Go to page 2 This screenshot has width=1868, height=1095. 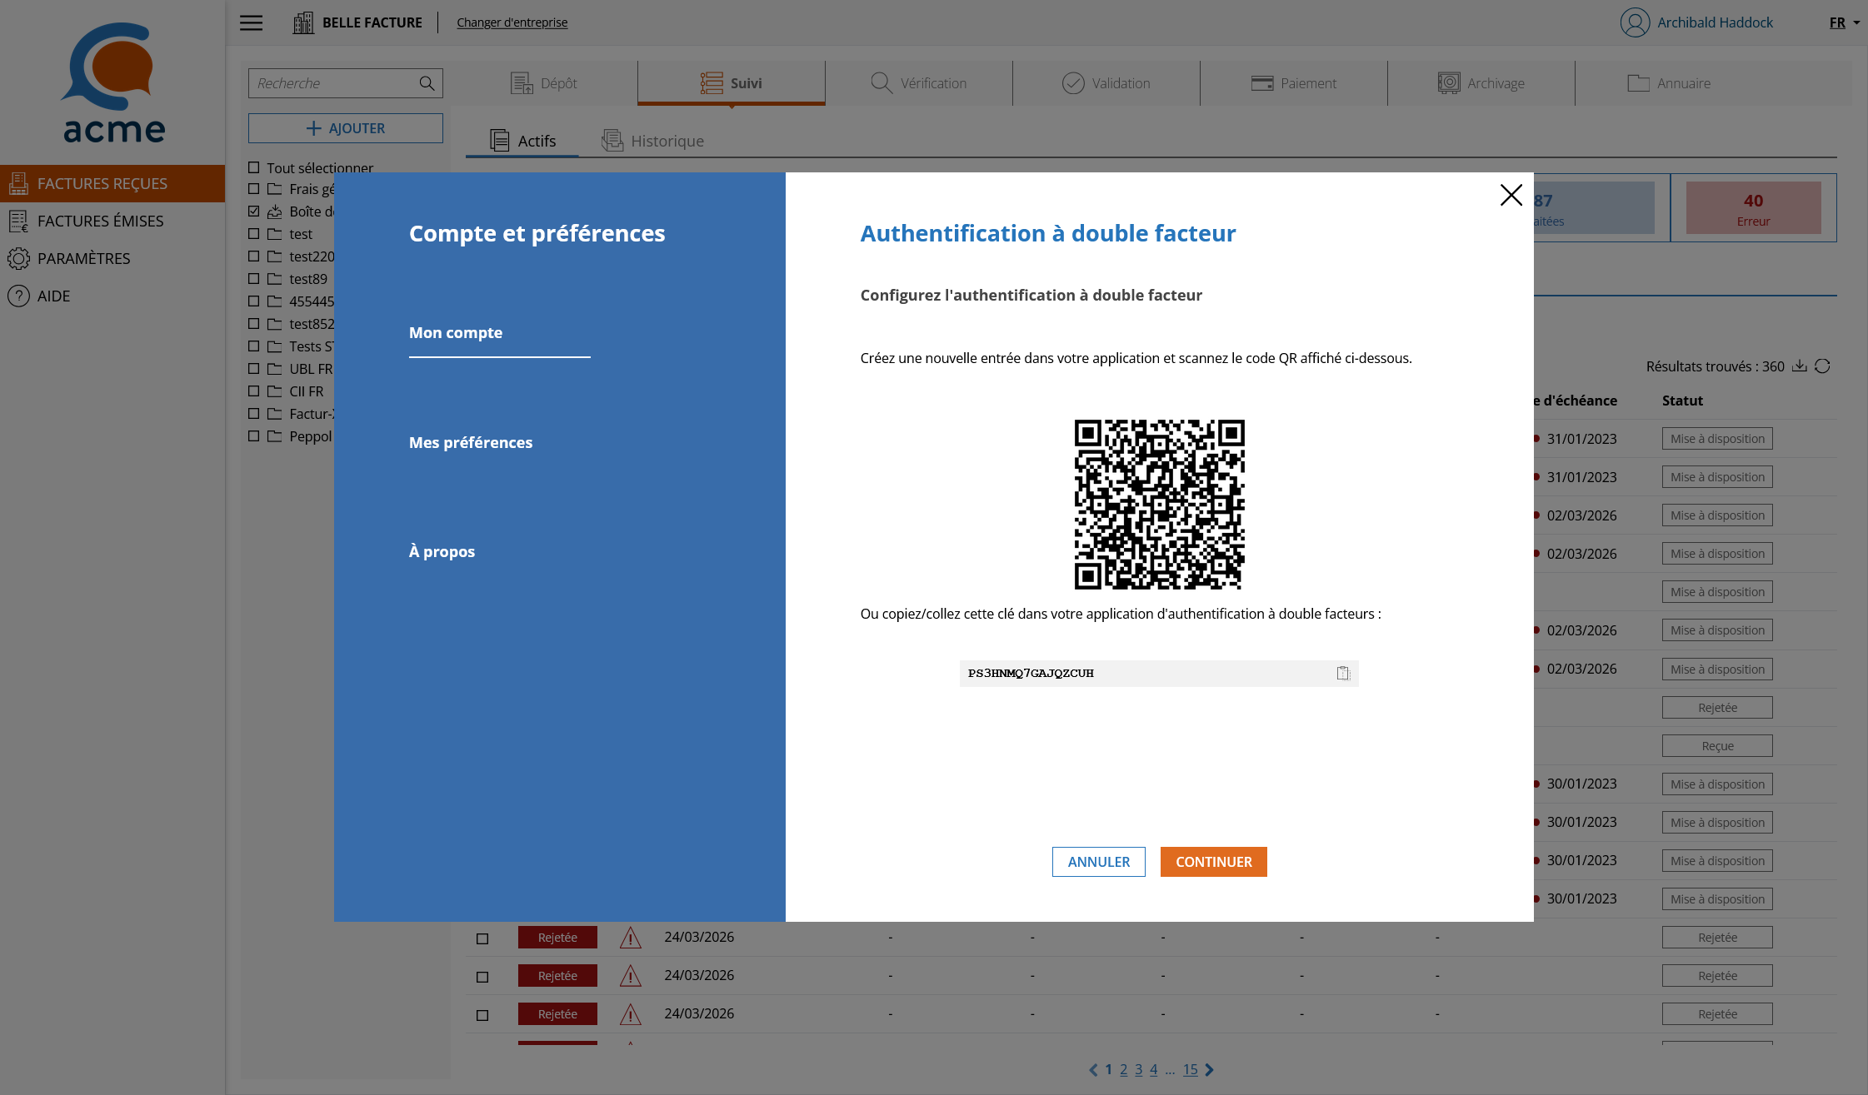pyautogui.click(x=1123, y=1070)
